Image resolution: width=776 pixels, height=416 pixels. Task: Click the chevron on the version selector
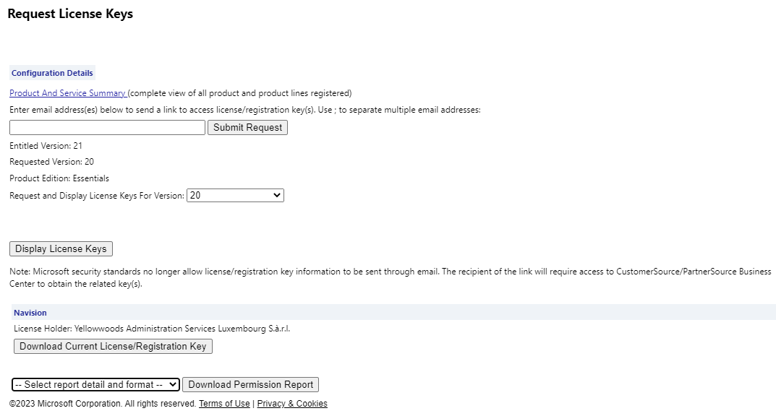tap(277, 195)
